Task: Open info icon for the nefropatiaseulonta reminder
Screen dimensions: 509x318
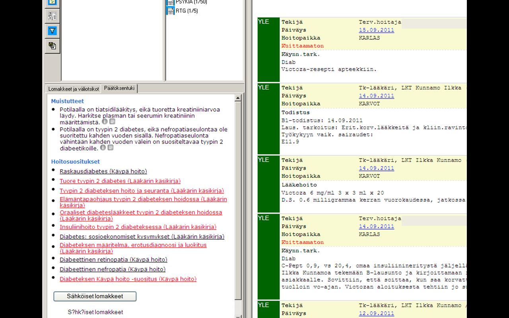Action: 103,147
